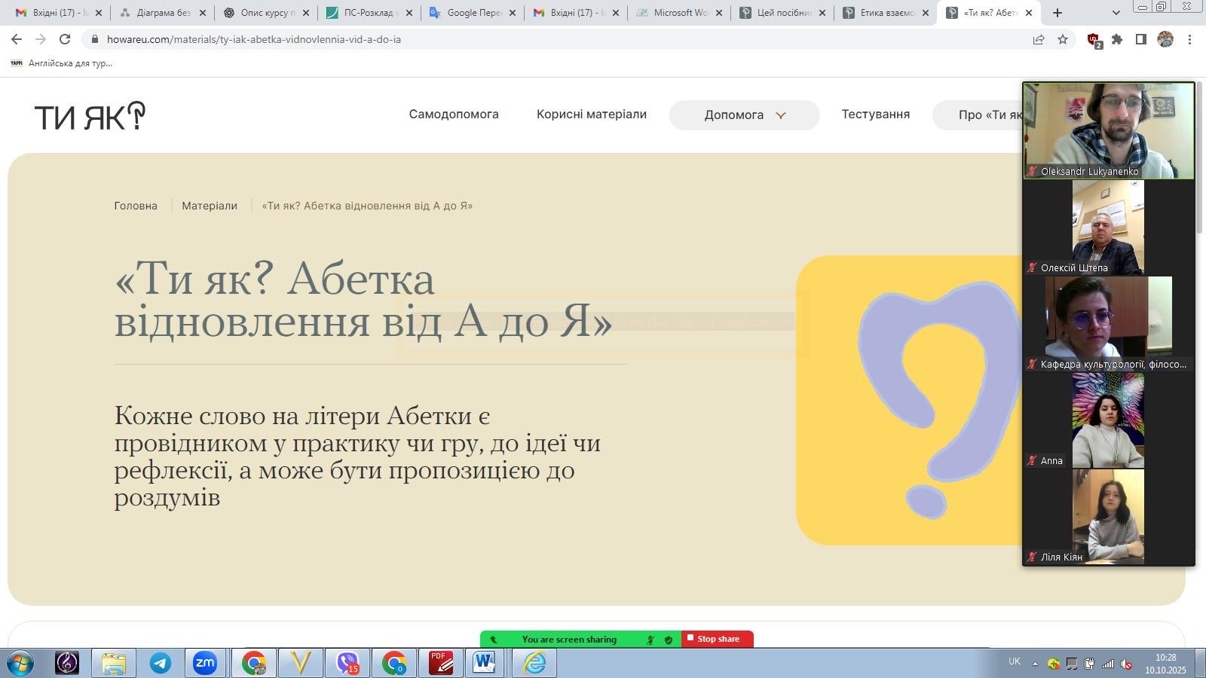
Task: Open Telegram from the taskbar
Action: pos(160,663)
